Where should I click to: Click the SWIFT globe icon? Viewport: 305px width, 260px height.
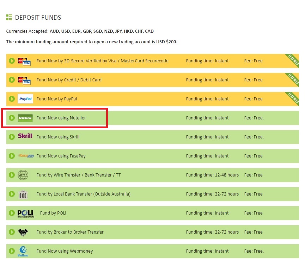(x=23, y=175)
